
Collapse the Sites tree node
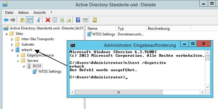coord(6,34)
